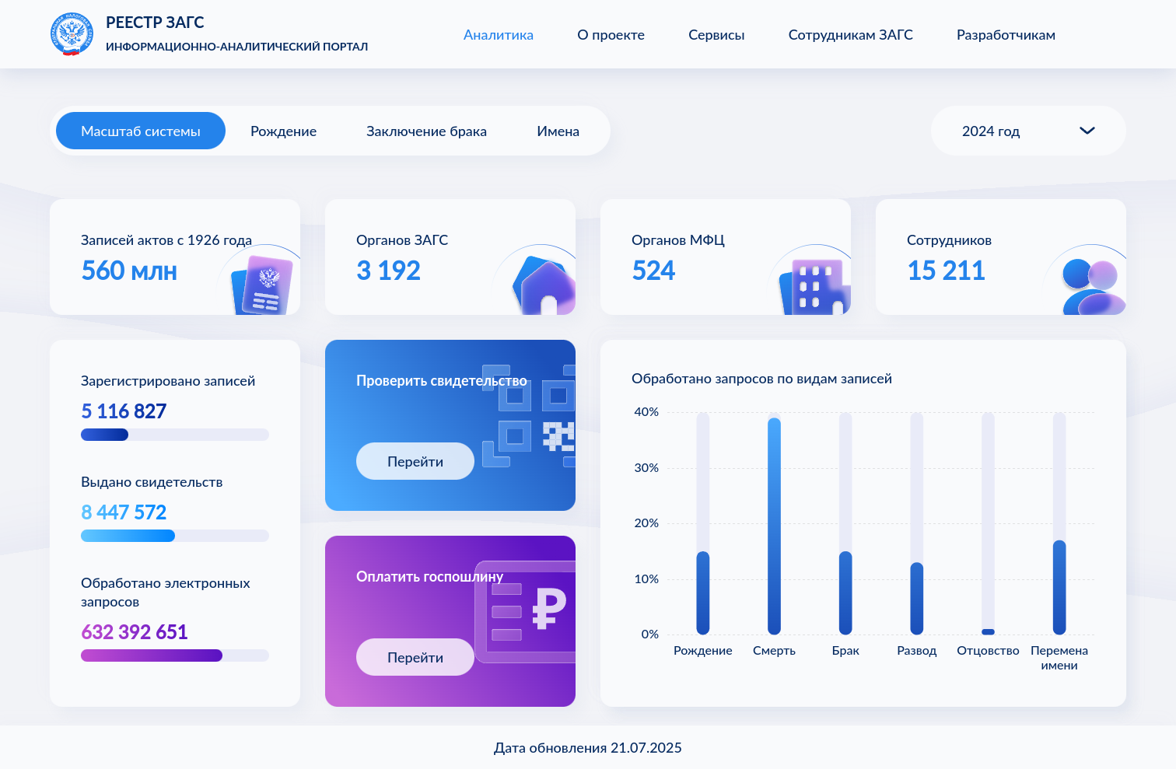The image size is (1176, 769).
Task: Click the document icon in records card
Action: 262,285
